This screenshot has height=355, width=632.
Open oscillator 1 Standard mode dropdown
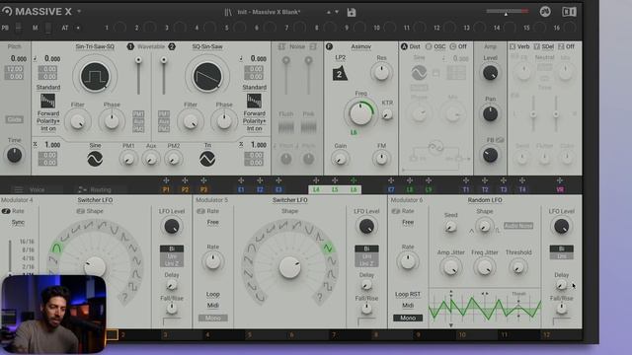tap(48, 87)
